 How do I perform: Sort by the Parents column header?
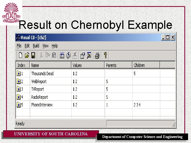point(118,65)
